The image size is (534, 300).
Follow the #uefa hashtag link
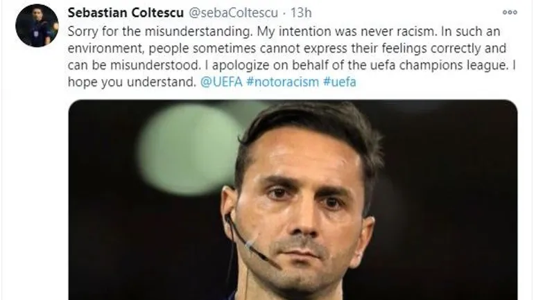tap(341, 82)
